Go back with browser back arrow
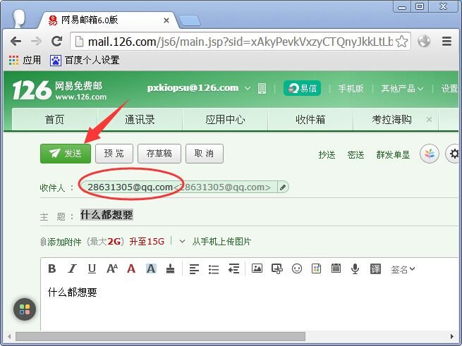The height and width of the screenshot is (346, 462). coord(16,42)
